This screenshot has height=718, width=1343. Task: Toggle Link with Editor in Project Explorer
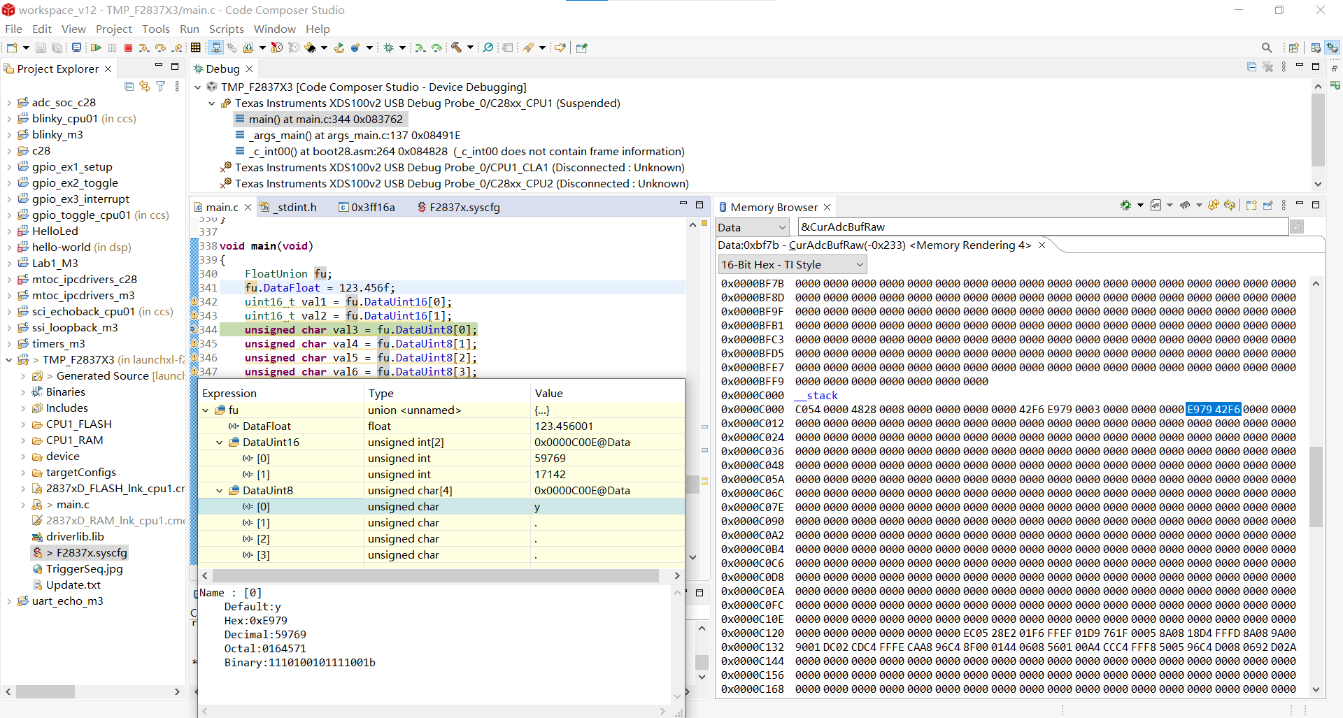point(145,86)
